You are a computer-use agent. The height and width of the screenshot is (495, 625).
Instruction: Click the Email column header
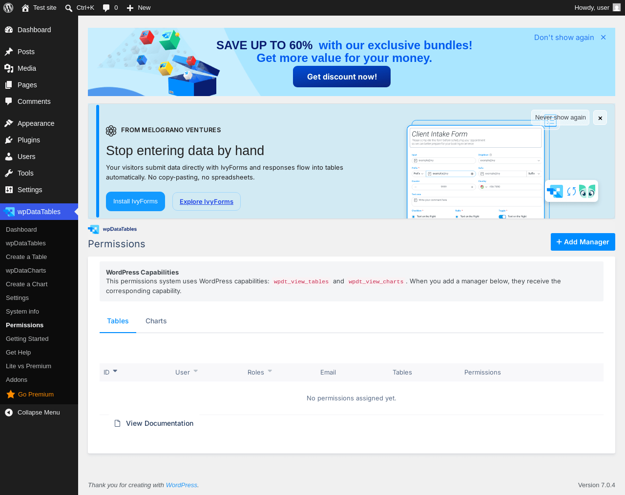pos(328,373)
